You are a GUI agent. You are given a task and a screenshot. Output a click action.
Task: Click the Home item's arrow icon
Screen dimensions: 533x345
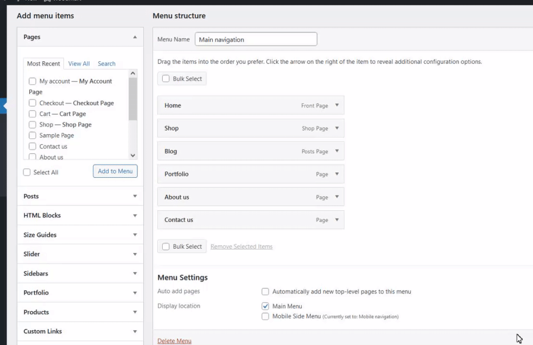click(337, 105)
